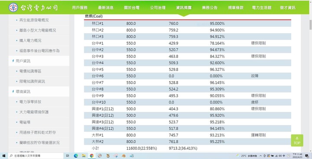Click the 761.8 output for 大林#2
The width and height of the screenshot is (312, 159).
coord(173,142)
